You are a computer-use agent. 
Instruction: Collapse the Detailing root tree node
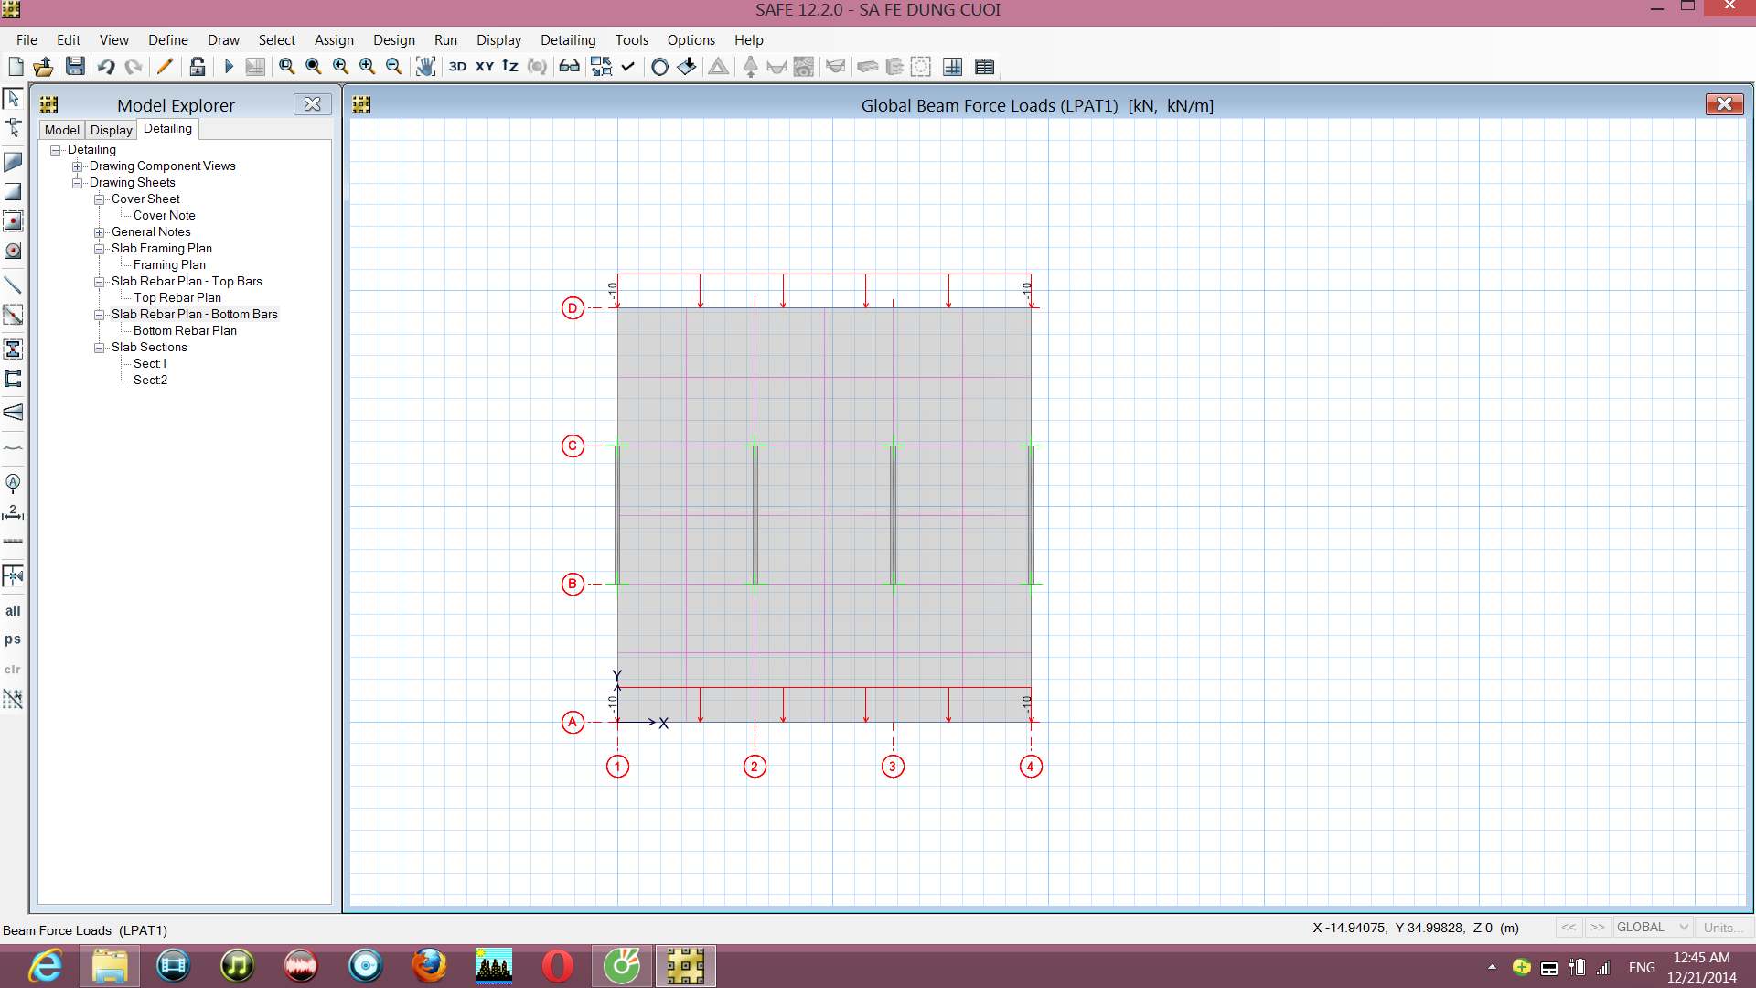56,150
